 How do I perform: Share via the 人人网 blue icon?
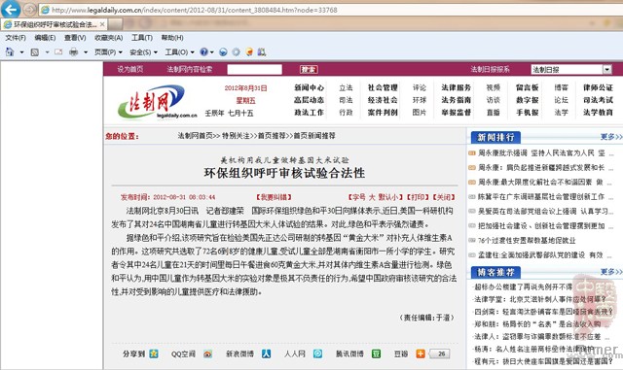(x=266, y=353)
